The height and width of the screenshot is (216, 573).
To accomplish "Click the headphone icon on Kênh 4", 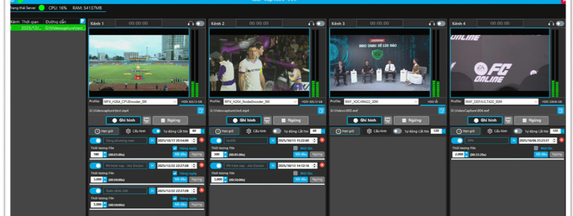I will 551,24.
